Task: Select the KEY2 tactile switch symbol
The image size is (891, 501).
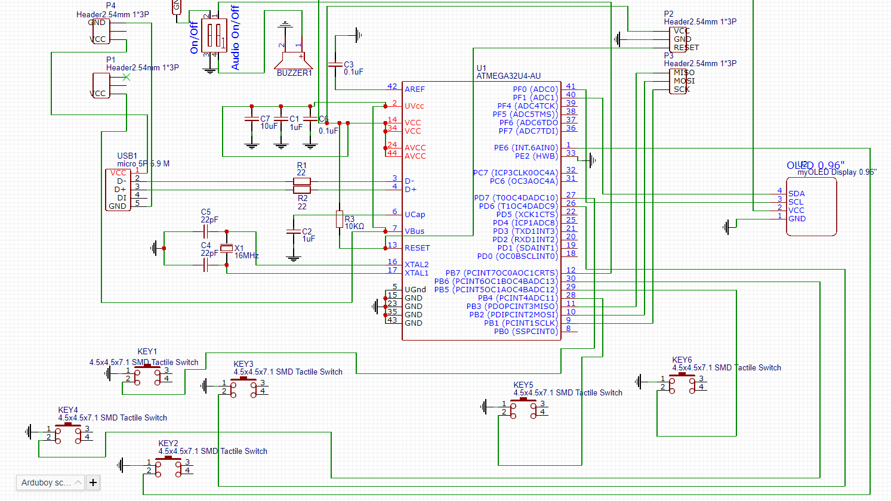Action: point(168,466)
